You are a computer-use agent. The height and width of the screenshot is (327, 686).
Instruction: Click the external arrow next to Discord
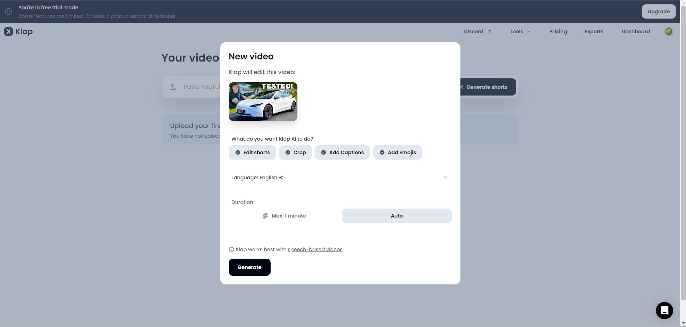(489, 31)
